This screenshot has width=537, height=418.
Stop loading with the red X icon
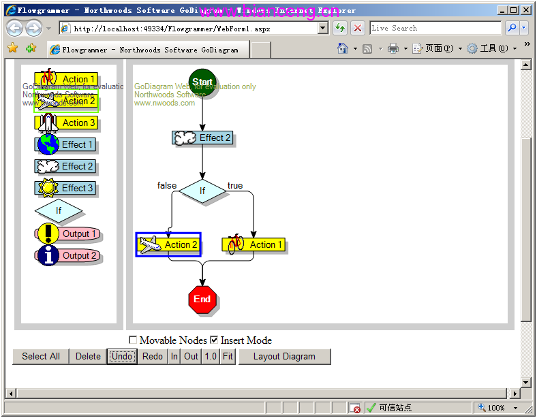click(x=358, y=28)
